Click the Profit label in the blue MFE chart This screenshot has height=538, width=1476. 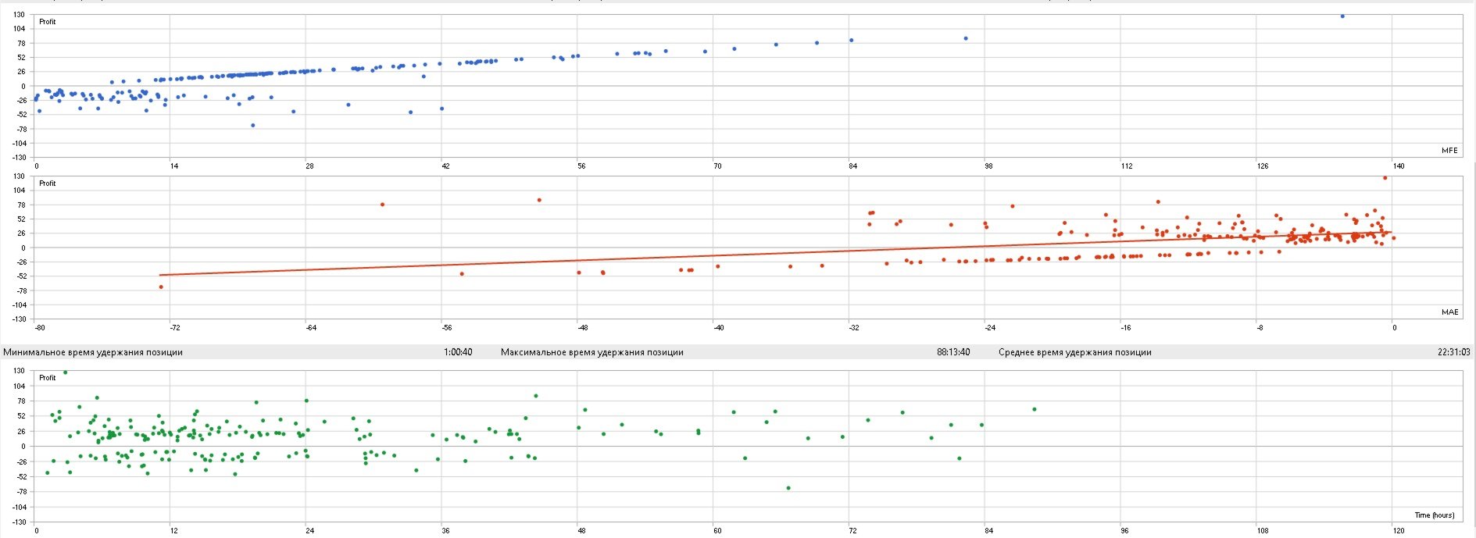[x=48, y=22]
